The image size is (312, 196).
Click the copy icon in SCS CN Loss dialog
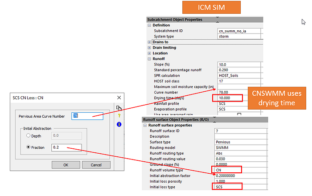click(119, 108)
